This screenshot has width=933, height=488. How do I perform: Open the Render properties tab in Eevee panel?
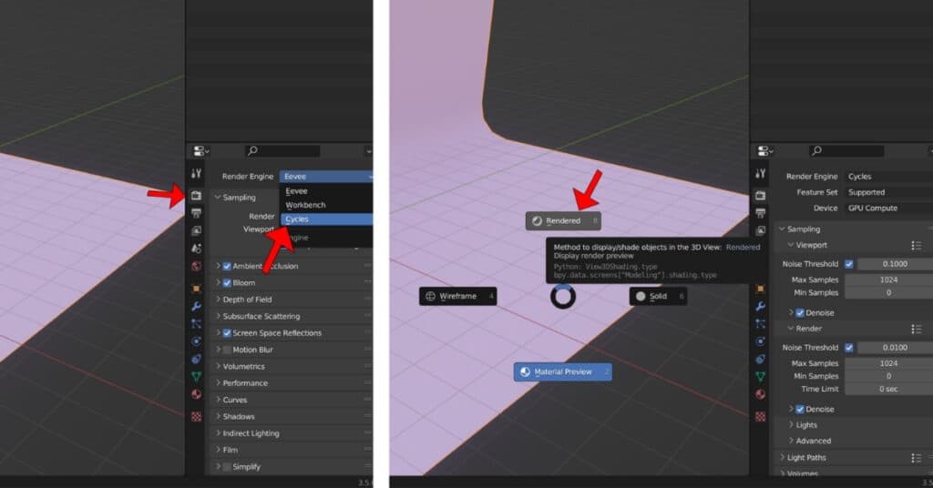pyautogui.click(x=197, y=196)
